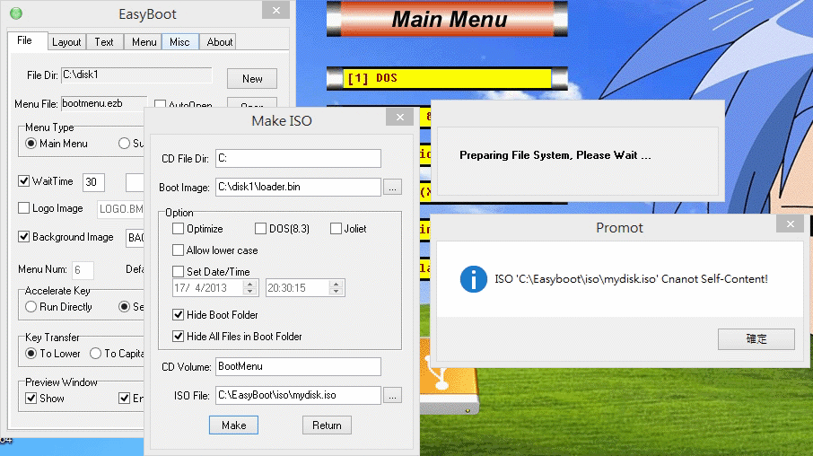The width and height of the screenshot is (813, 456).
Task: Click the ISO File path field
Action: 298,395
